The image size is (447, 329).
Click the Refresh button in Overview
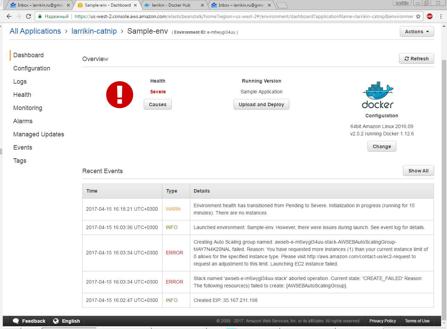click(x=416, y=59)
